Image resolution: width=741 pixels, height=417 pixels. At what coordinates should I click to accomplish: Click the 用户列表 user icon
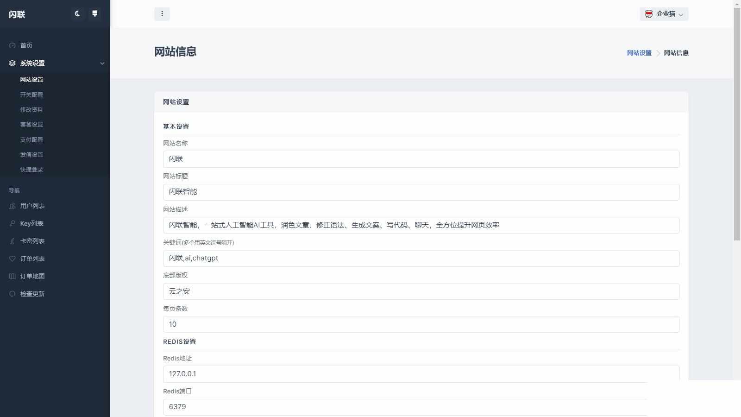(x=13, y=206)
